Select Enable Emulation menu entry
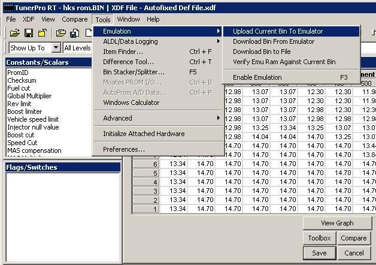 point(291,77)
